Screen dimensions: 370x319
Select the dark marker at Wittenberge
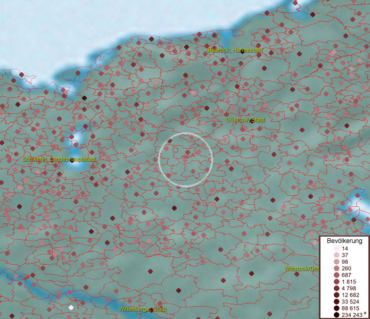(x=152, y=309)
